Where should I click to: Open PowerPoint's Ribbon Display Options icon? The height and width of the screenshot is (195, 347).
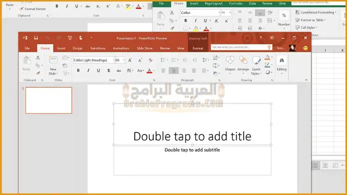(x=272, y=38)
